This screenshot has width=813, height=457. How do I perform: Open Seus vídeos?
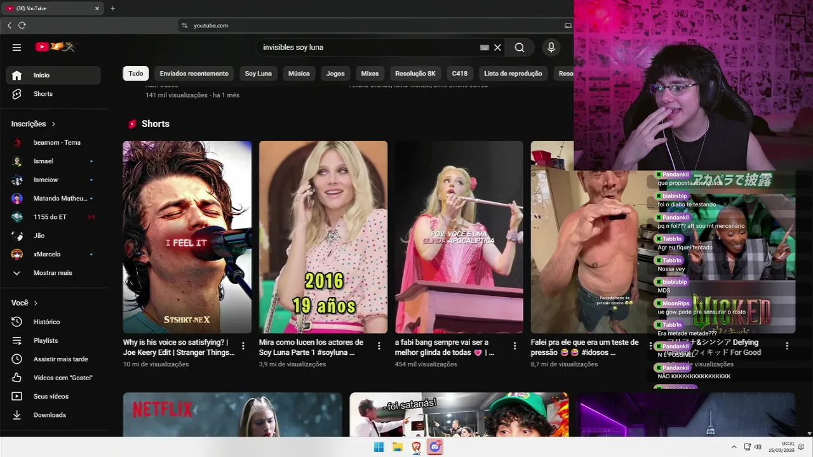tap(53, 396)
